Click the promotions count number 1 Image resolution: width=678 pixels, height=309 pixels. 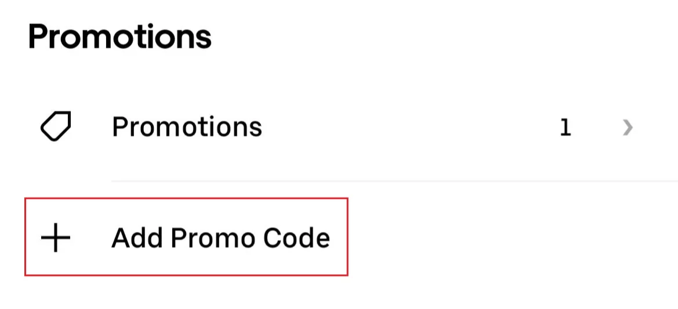pos(565,128)
